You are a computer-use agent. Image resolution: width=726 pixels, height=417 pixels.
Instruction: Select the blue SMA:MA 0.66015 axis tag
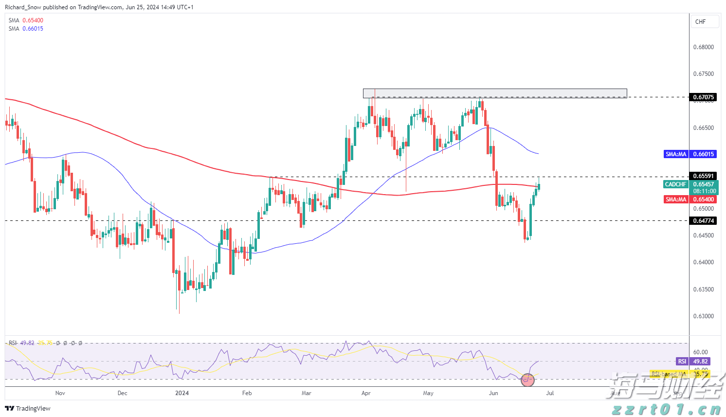point(690,154)
